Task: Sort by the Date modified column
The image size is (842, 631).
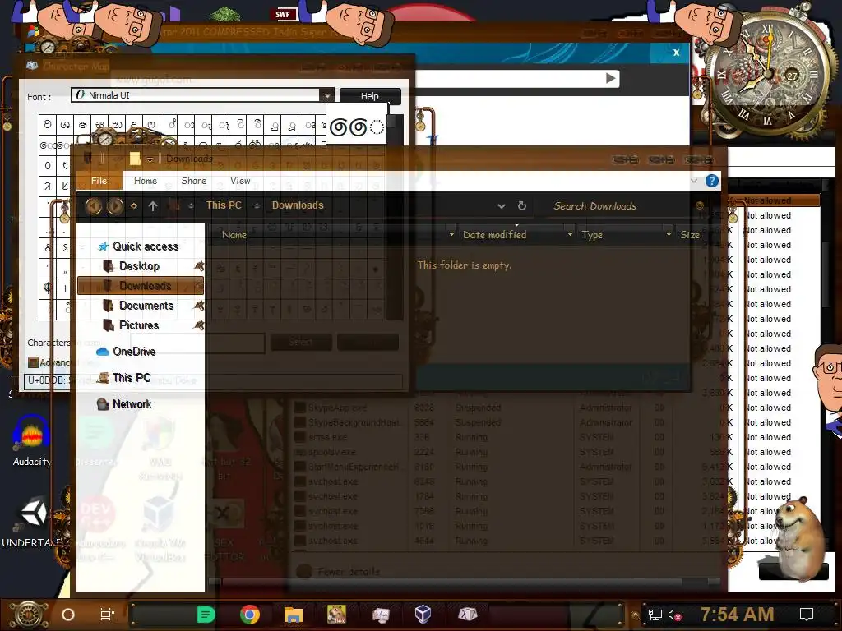Action: pos(494,235)
